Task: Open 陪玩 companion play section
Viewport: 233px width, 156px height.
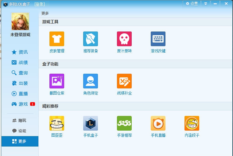Action: 19,121
